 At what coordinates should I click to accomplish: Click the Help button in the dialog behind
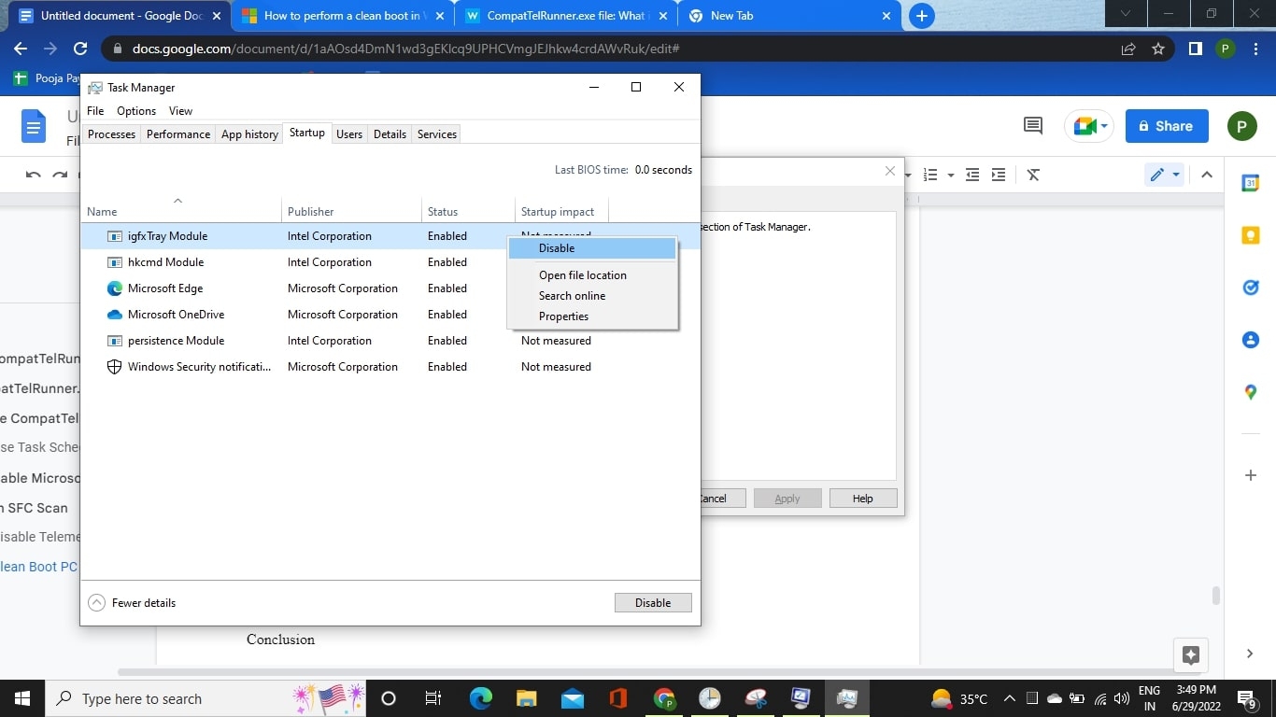coord(863,499)
